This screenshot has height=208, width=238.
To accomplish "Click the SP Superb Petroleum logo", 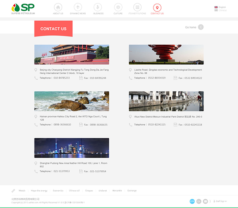I will pyautogui.click(x=23, y=9).
